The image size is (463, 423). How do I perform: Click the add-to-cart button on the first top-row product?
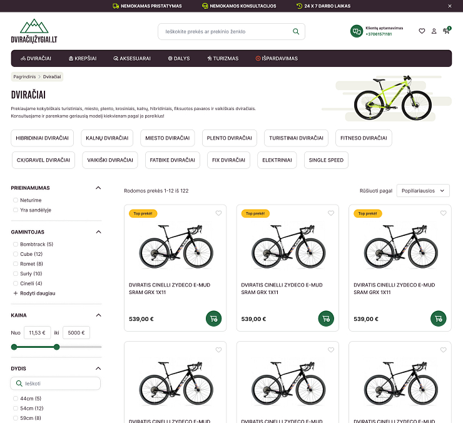coord(213,319)
